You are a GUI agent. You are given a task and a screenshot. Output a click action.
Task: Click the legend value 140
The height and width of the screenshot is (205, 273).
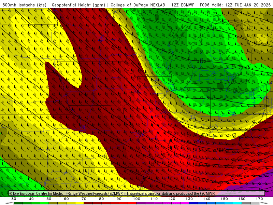(207, 199)
